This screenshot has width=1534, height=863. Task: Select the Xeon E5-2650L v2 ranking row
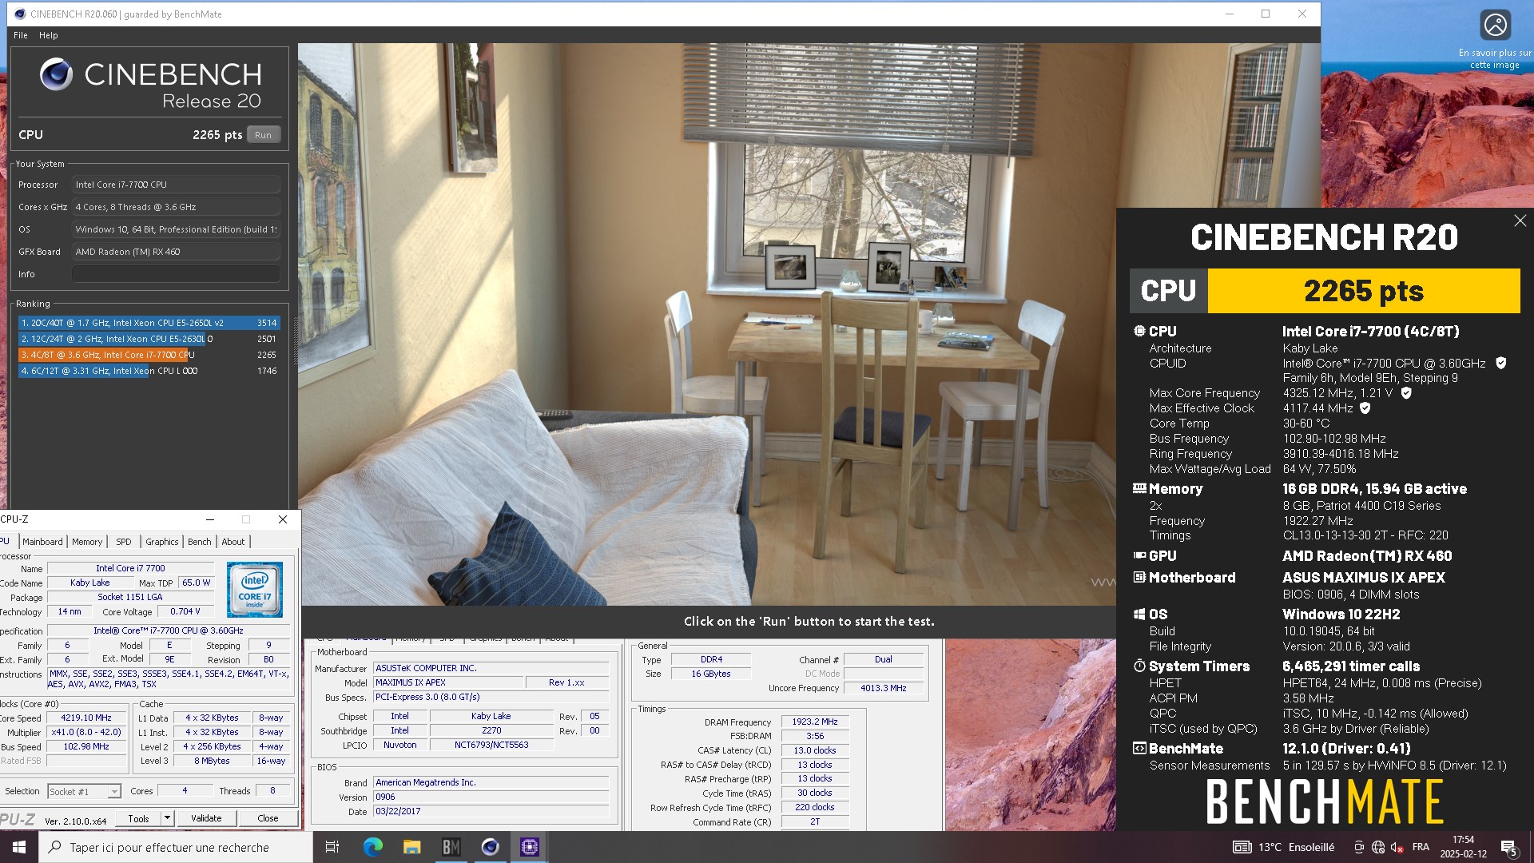[x=149, y=323]
